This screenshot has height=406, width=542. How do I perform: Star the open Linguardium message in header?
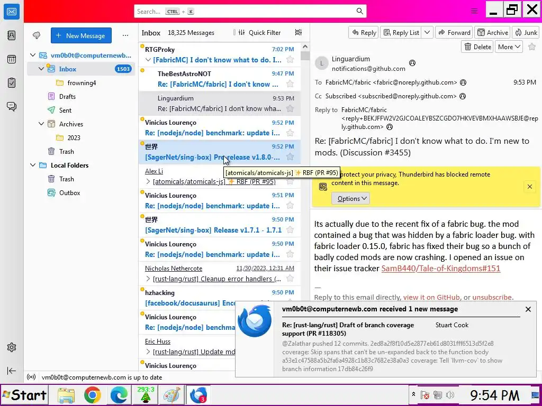[x=532, y=47]
